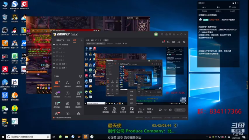Mute the 扬声器 speaker
Image resolution: width=249 pixels, height=140 pixels.
tap(149, 110)
